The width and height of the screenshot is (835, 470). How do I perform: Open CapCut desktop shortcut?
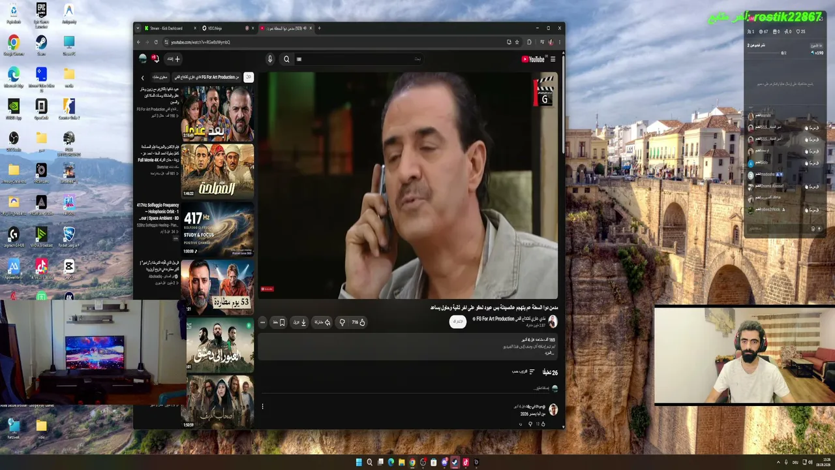[x=68, y=268]
